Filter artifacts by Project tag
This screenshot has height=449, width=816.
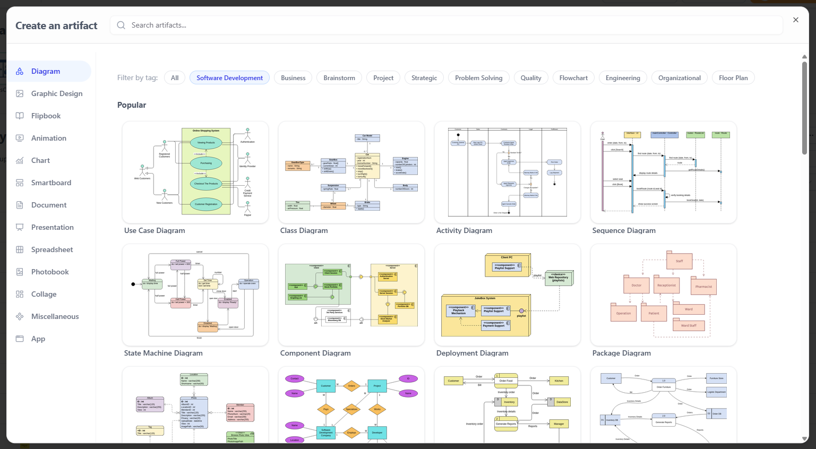(x=383, y=77)
